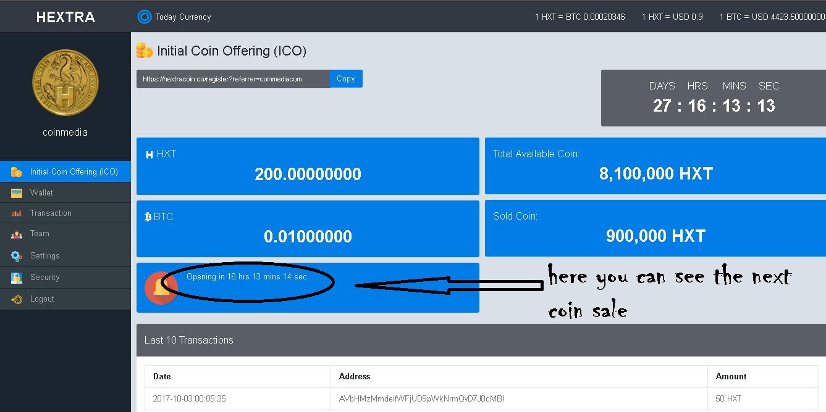The image size is (826, 412).
Task: Open the Settings menu item
Action: (x=65, y=256)
